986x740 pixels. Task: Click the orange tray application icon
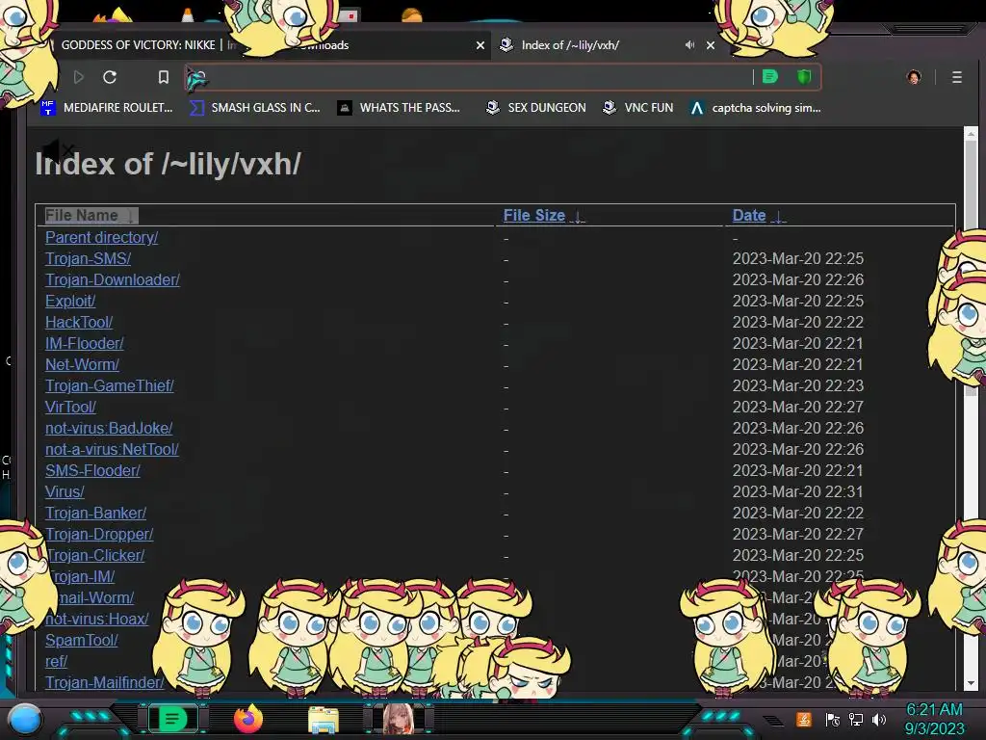click(x=804, y=719)
